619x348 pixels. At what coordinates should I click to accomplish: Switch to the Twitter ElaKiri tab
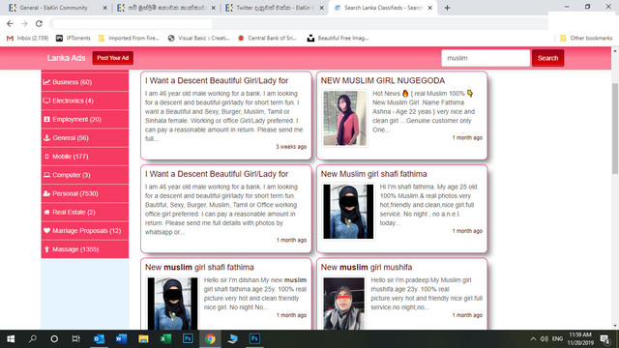pos(275,8)
